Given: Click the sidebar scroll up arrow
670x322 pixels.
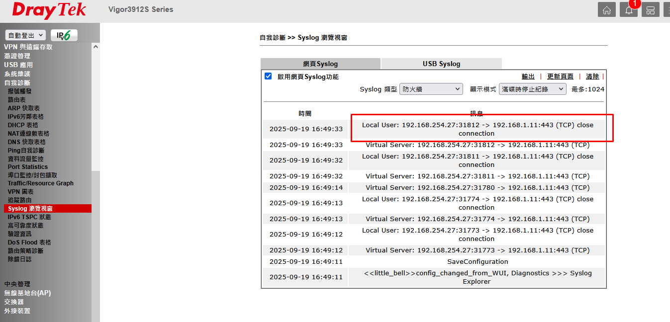Looking at the screenshot, I should [x=96, y=47].
